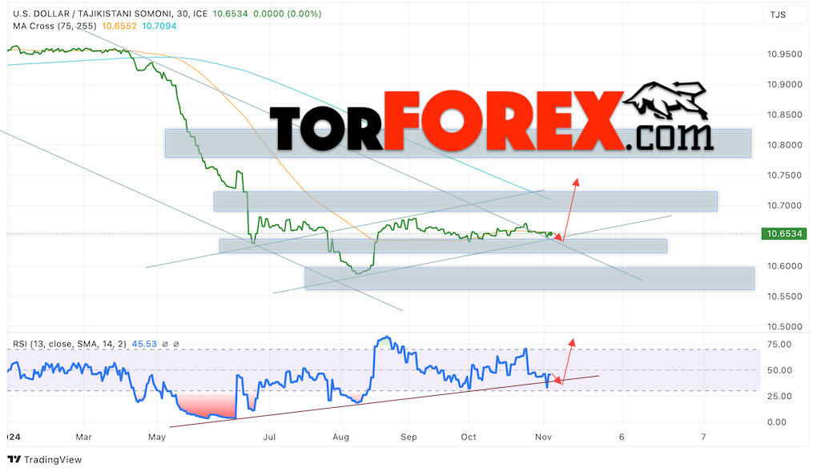The height and width of the screenshot is (472, 817).
Task: Click the 10.7000 price axis label
Action: coord(784,205)
